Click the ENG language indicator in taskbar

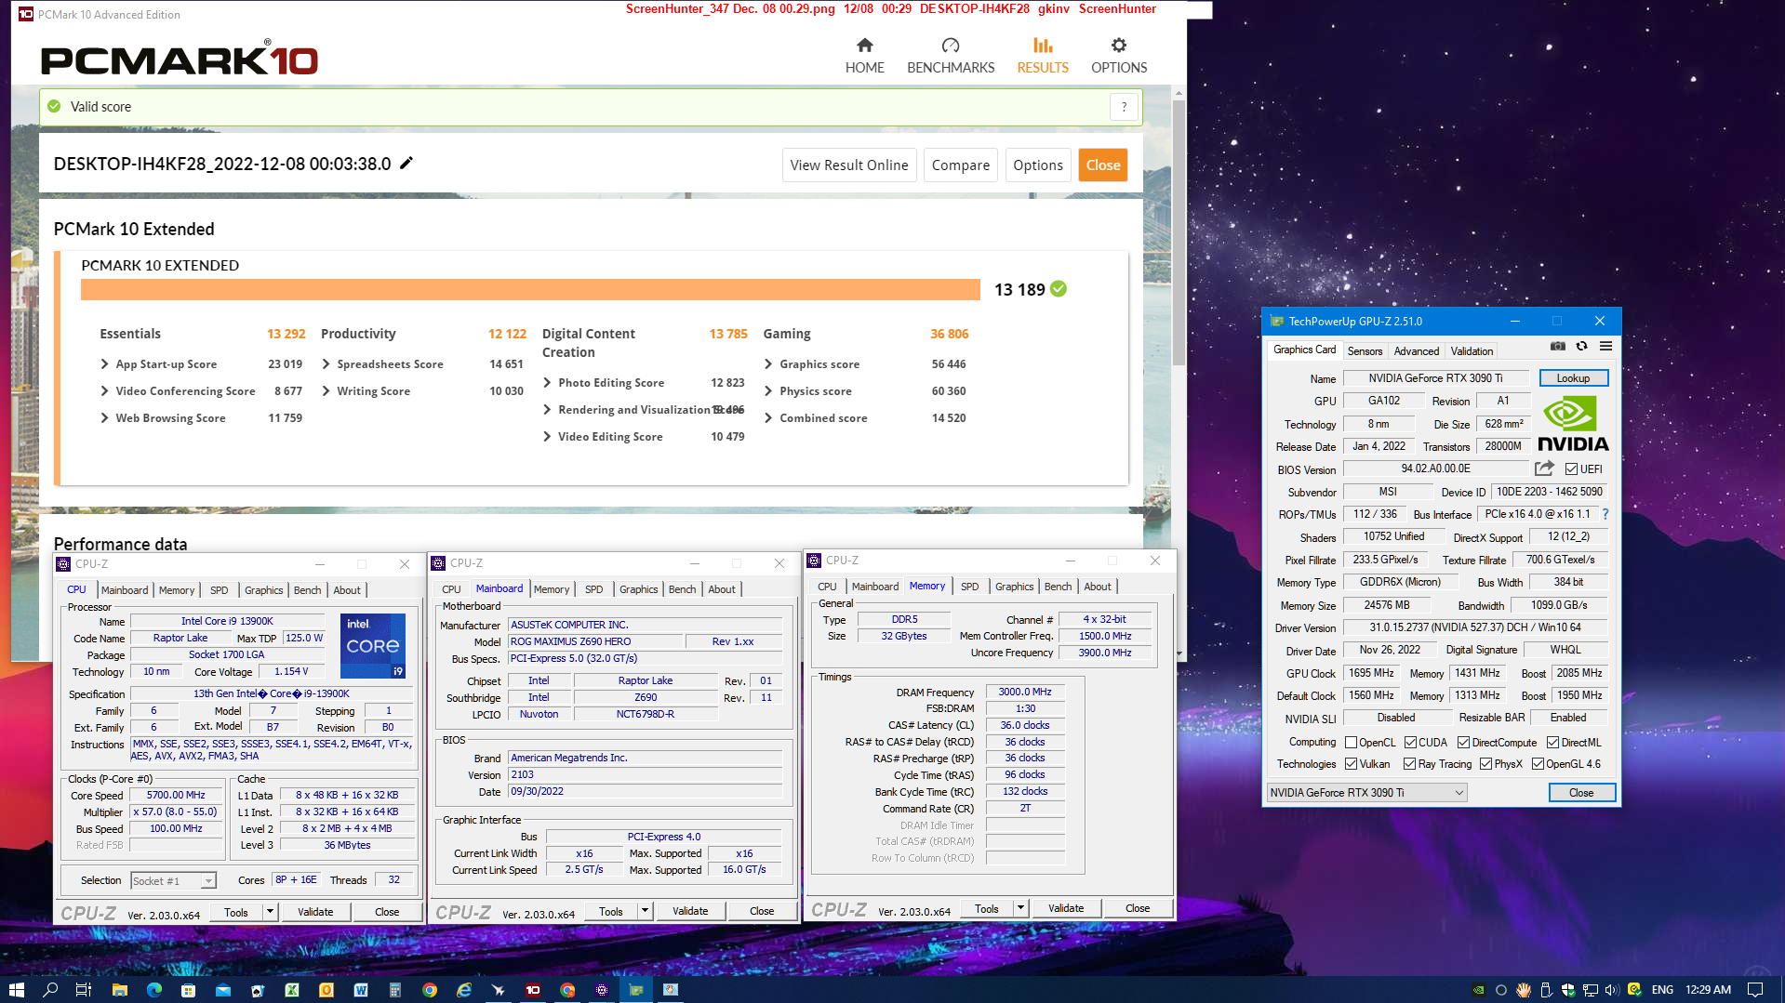coord(1662,989)
